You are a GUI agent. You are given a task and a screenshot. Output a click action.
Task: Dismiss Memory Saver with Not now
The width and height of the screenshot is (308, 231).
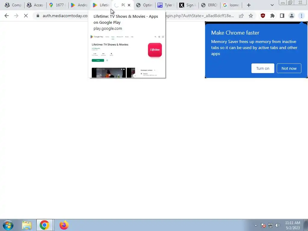pyautogui.click(x=289, y=68)
